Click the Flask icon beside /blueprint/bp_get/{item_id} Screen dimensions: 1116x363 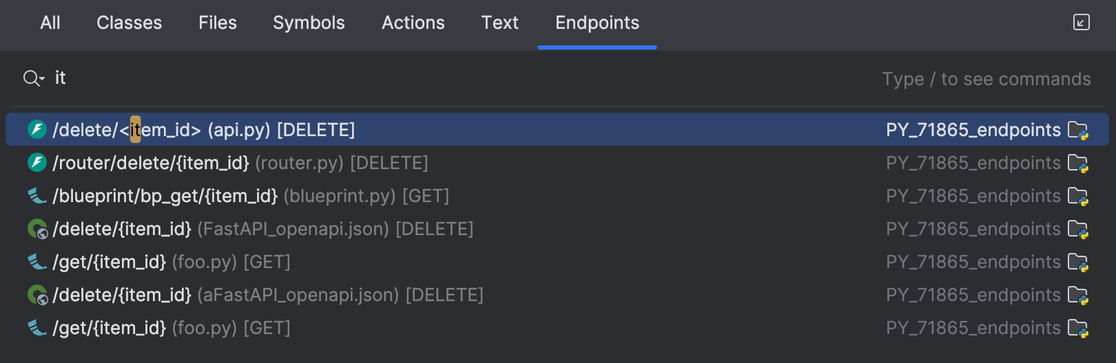pos(37,196)
